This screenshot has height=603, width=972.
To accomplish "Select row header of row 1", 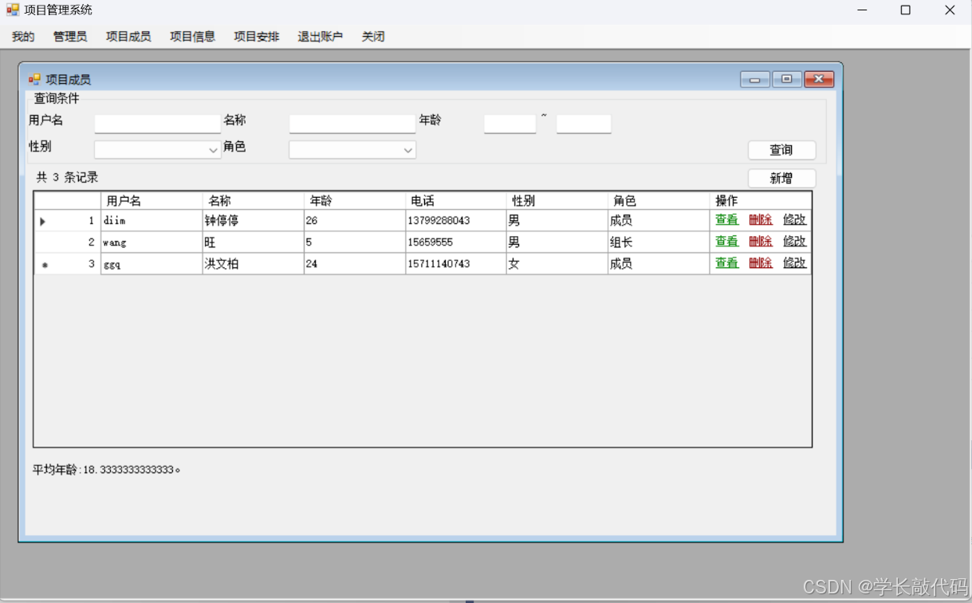I will tap(68, 221).
